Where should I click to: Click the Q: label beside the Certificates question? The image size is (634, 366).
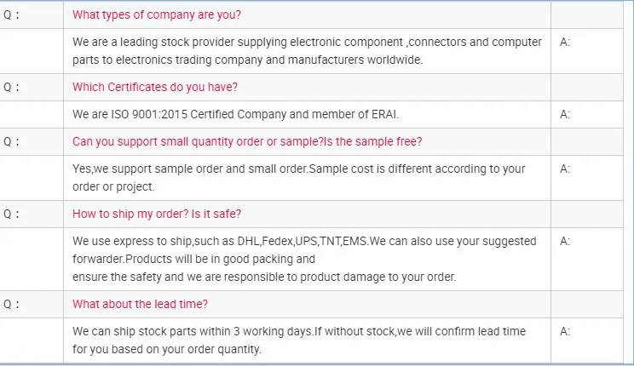[12, 87]
